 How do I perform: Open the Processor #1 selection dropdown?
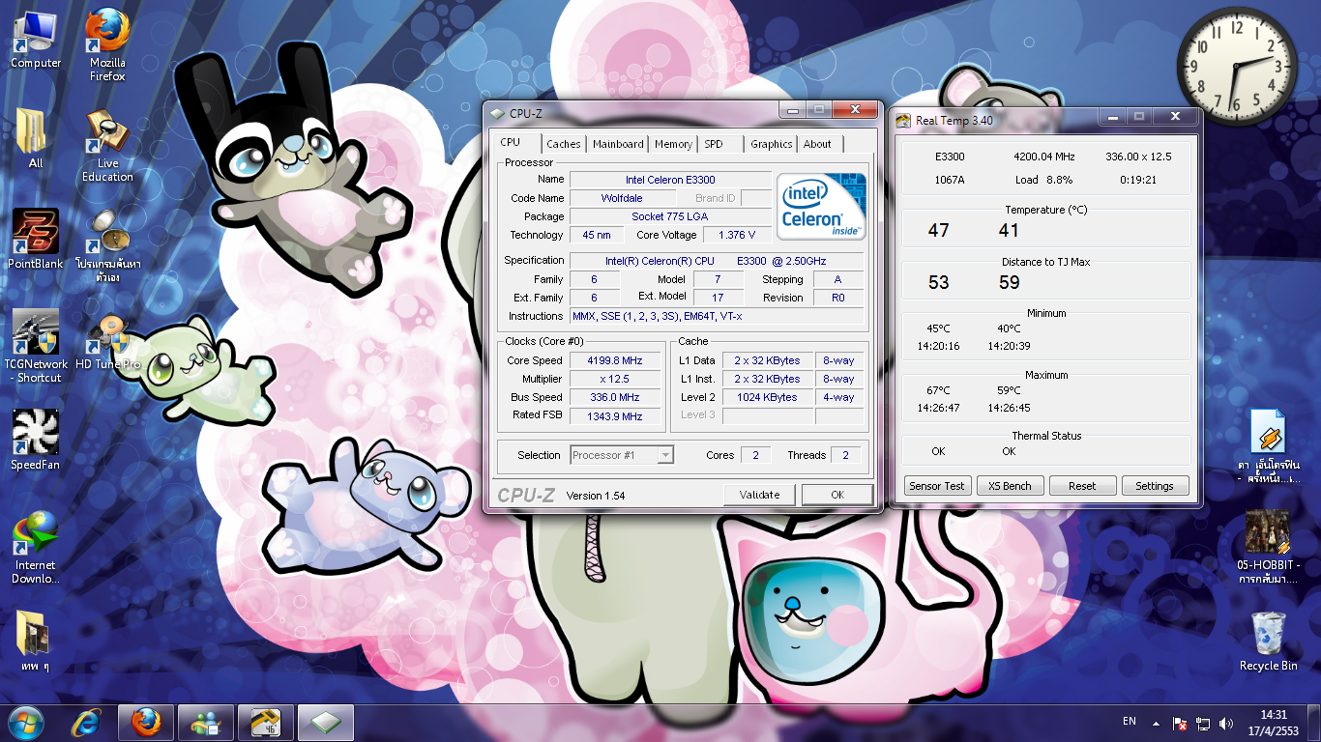point(622,455)
